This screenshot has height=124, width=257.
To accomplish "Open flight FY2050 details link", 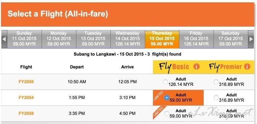I will pos(26,82).
